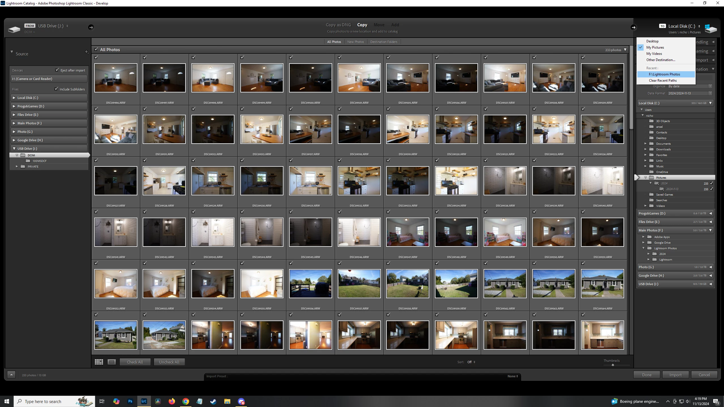The width and height of the screenshot is (724, 407).
Task: Select thumbnail DSC09496.ARW
Action: click(x=116, y=78)
